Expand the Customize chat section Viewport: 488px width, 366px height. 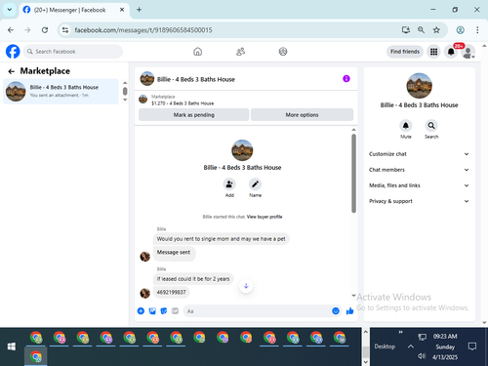(419, 154)
